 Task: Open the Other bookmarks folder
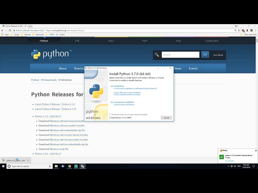248,35
